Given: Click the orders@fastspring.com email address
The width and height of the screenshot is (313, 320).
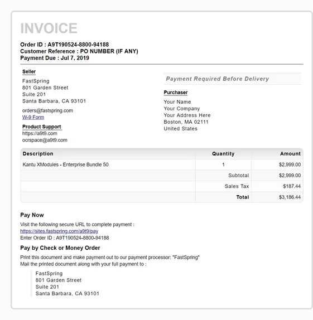Looking at the screenshot, I should click(x=47, y=110).
